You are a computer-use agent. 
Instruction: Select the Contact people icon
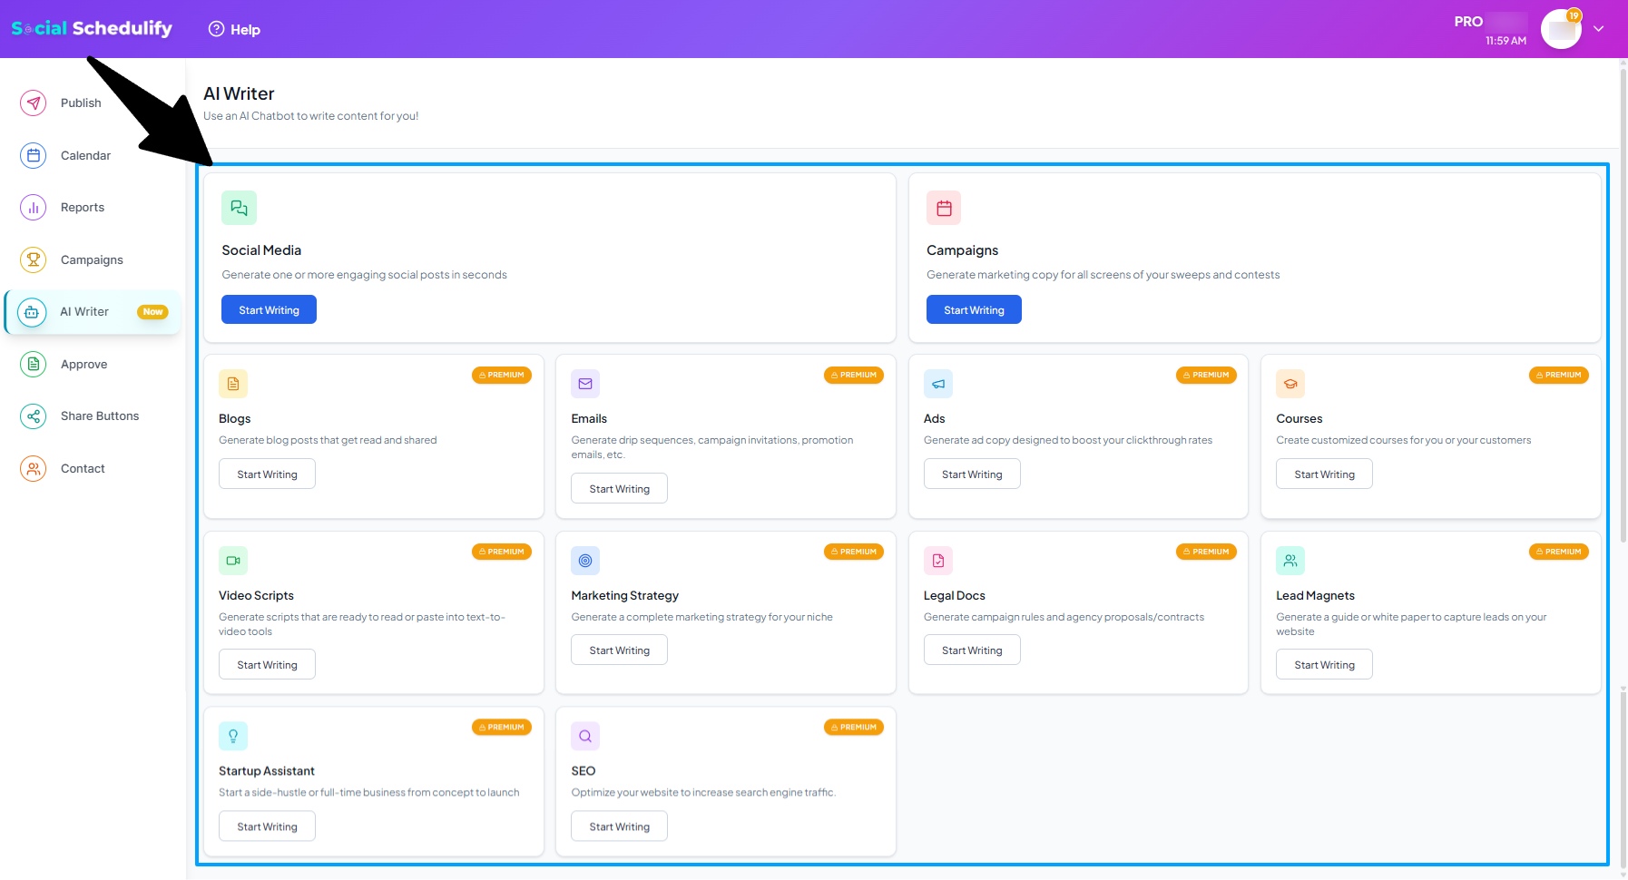click(33, 468)
